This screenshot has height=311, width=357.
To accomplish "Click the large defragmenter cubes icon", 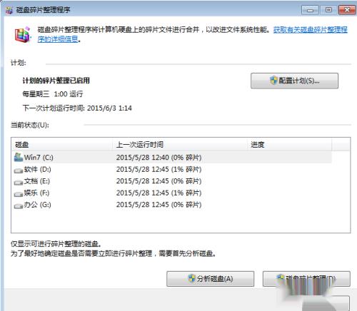I will 23,35.
